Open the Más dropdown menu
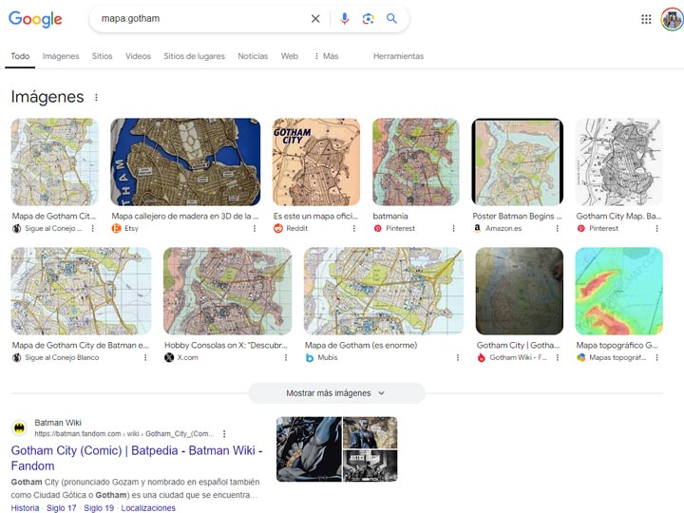Image resolution: width=684 pixels, height=513 pixels. (x=326, y=56)
